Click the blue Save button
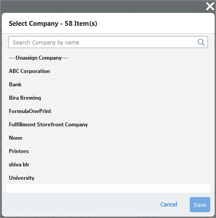 tap(200, 205)
